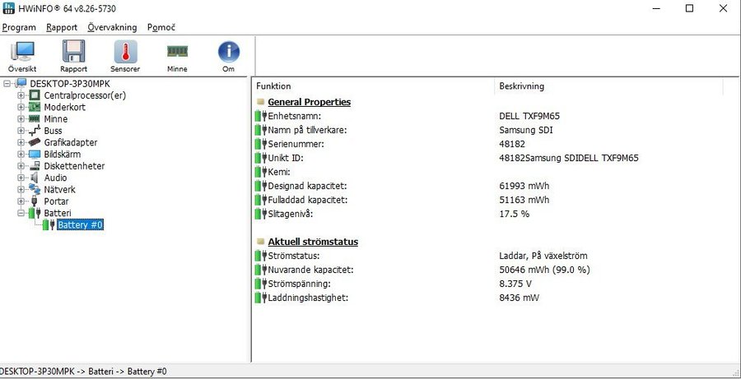Close the HWiNFO window
The width and height of the screenshot is (741, 379).
723,8
